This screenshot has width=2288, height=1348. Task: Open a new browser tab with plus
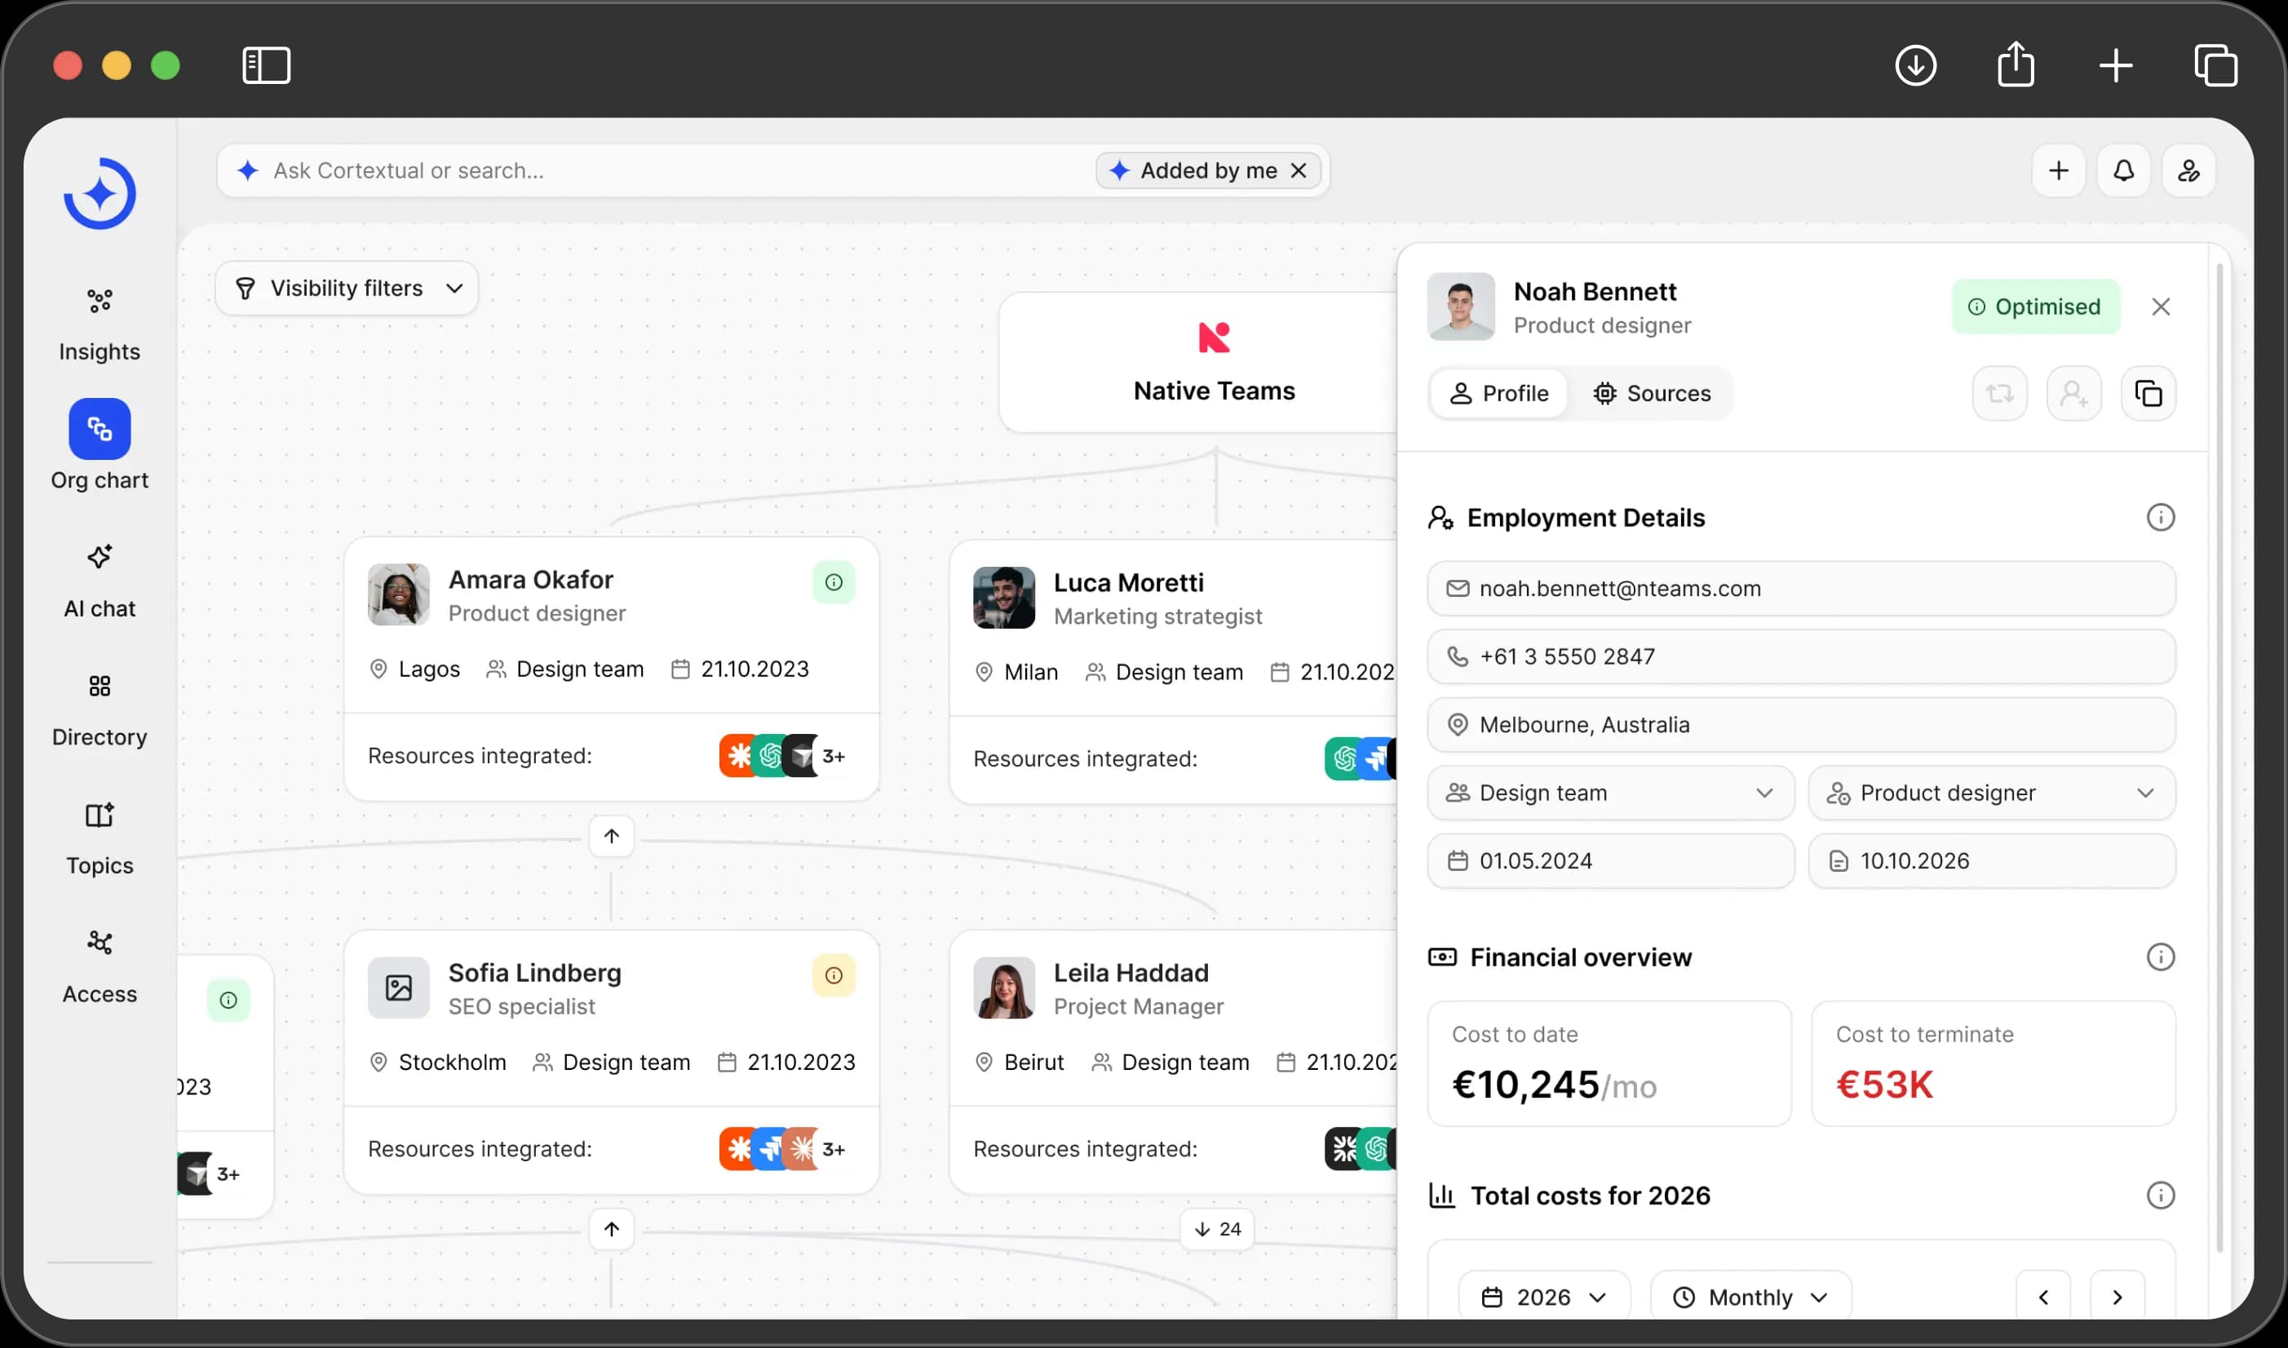[2115, 65]
